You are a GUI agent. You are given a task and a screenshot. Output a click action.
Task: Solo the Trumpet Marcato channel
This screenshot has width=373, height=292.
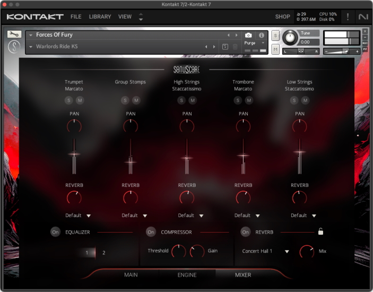[x=69, y=100]
